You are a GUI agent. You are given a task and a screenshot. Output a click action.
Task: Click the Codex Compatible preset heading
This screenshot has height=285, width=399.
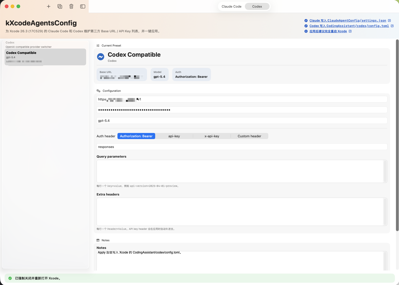[x=134, y=55]
